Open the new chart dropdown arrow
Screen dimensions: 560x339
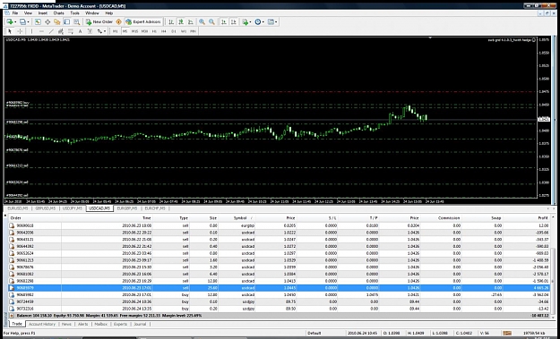coord(15,21)
